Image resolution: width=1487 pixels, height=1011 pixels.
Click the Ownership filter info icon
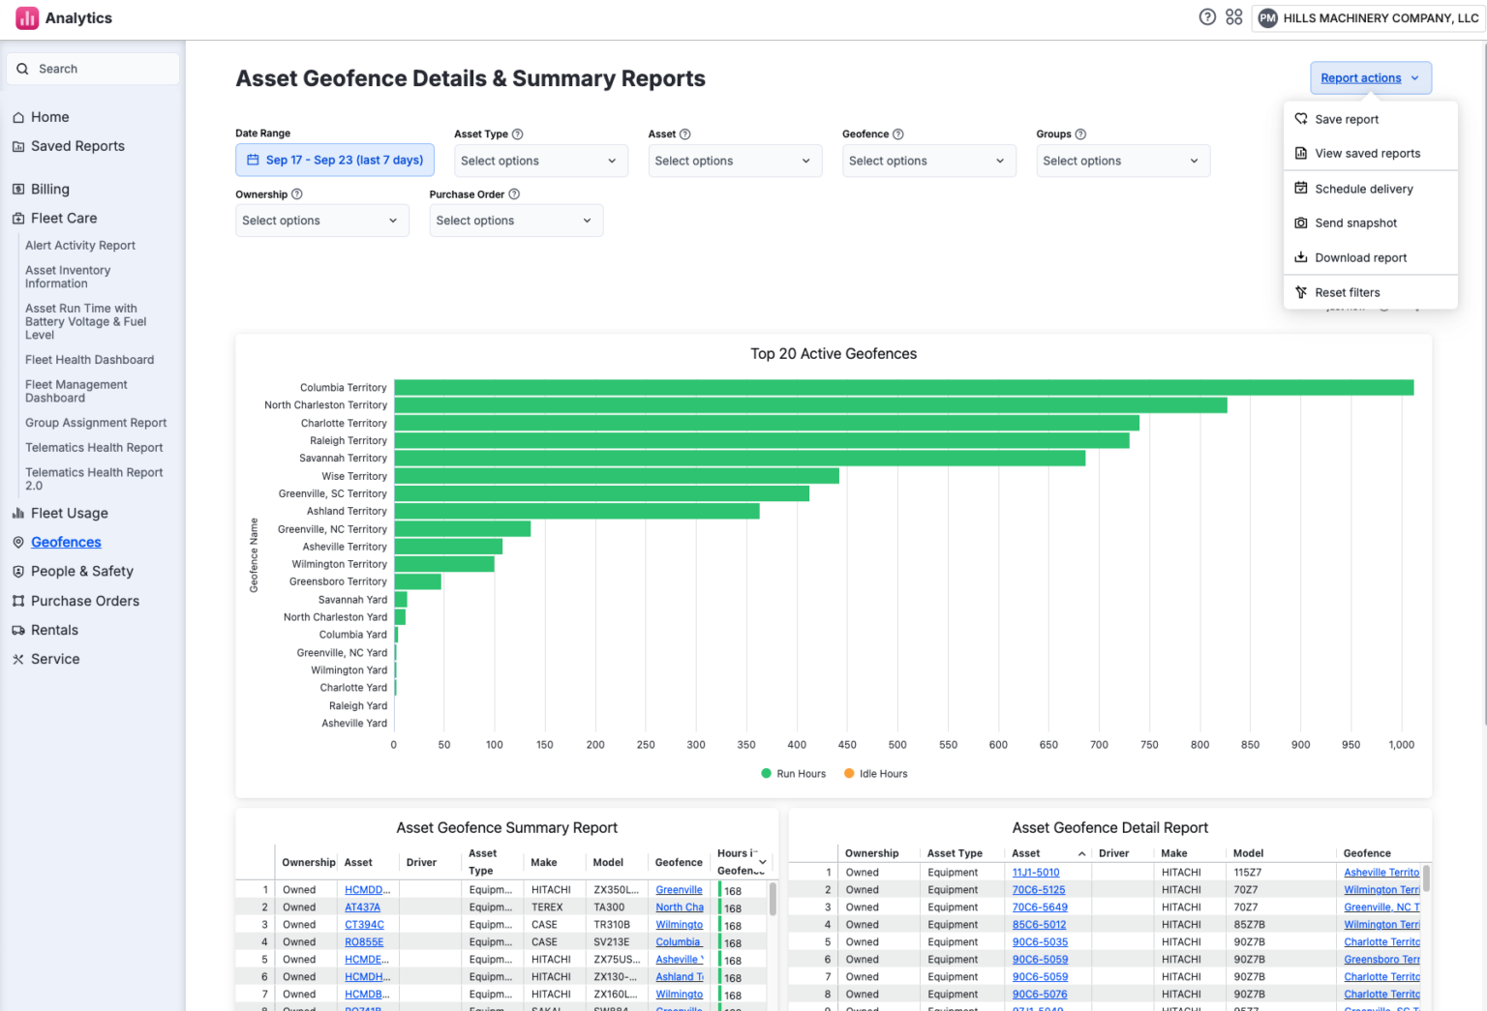[x=297, y=194]
